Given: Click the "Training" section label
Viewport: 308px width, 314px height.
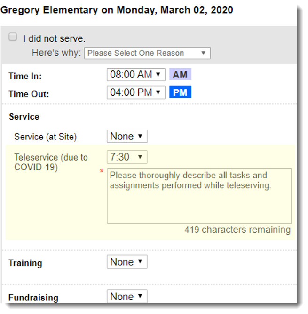Looking at the screenshot, I should pos(25,263).
